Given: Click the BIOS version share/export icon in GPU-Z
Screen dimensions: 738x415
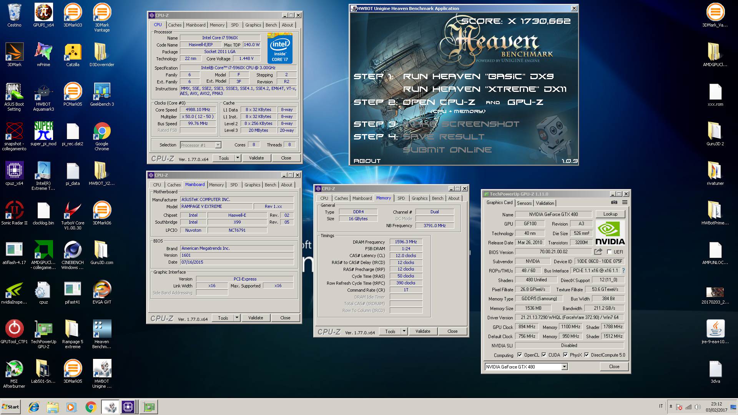Looking at the screenshot, I should [x=598, y=252].
